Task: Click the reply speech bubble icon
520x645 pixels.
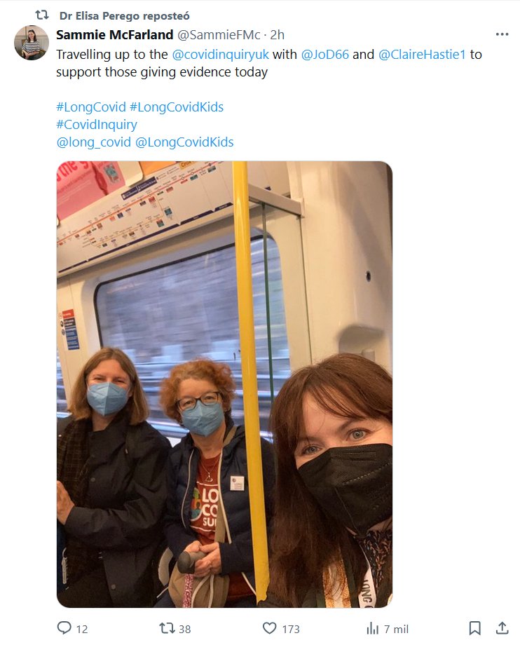Action: coord(64,628)
